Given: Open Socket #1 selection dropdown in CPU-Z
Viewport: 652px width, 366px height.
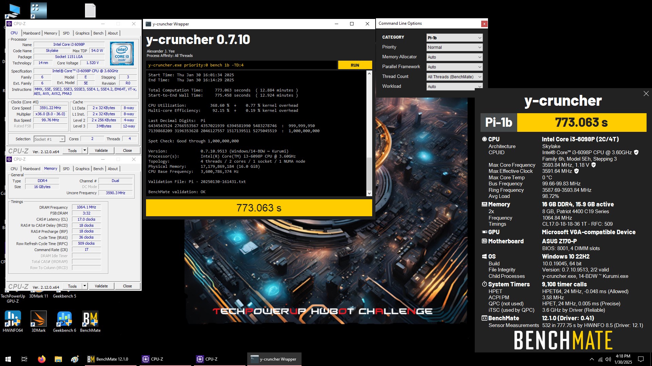Looking at the screenshot, I should [x=49, y=139].
